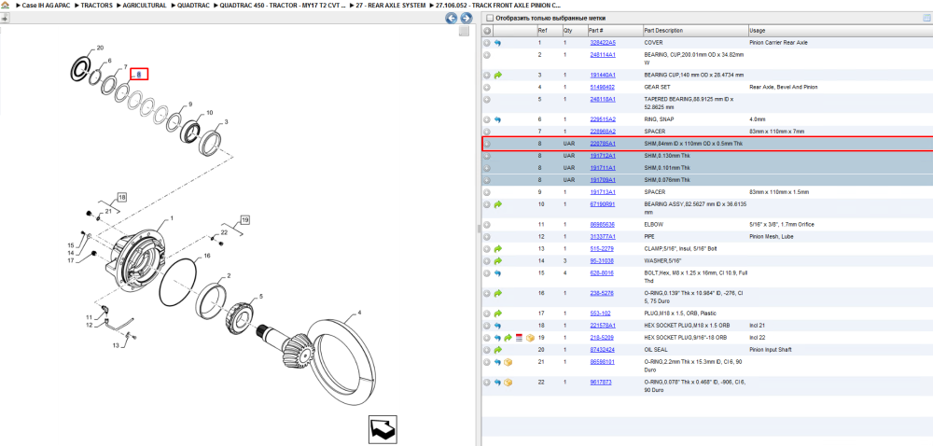Go to the next diagram with the right arrow
This screenshot has width=933, height=446.
[x=466, y=19]
